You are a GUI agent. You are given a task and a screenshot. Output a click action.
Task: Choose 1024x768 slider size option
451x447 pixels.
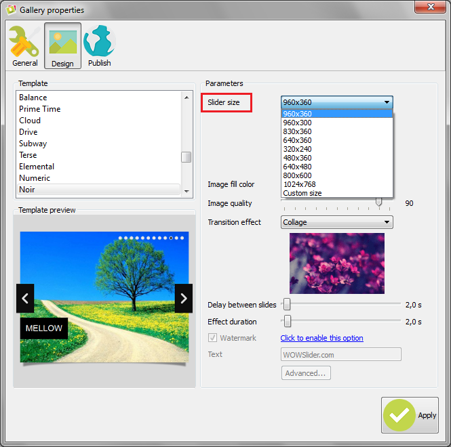[x=336, y=184]
